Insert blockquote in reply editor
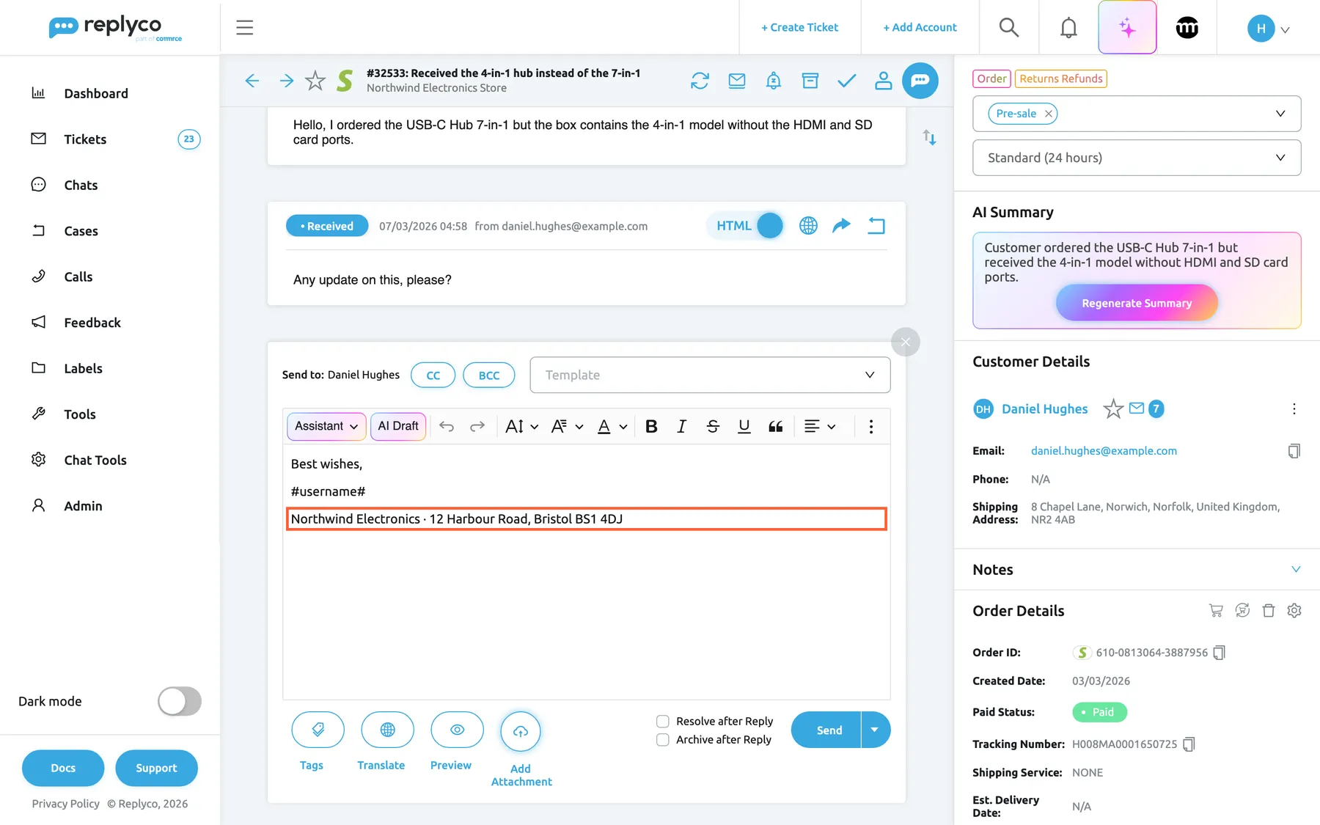The width and height of the screenshot is (1320, 825). [775, 426]
